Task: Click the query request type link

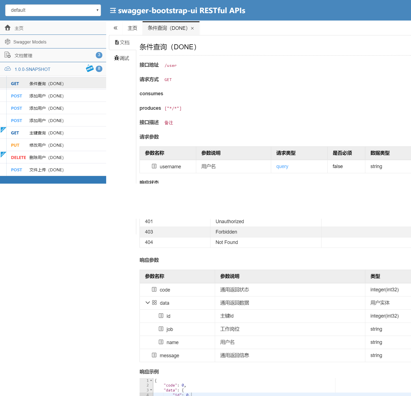Action: (x=282, y=166)
